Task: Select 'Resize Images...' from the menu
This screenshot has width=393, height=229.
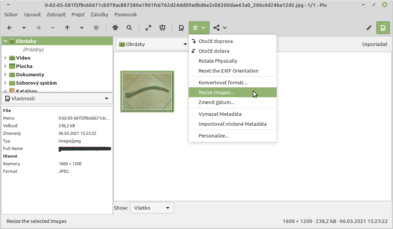Action: [216, 93]
